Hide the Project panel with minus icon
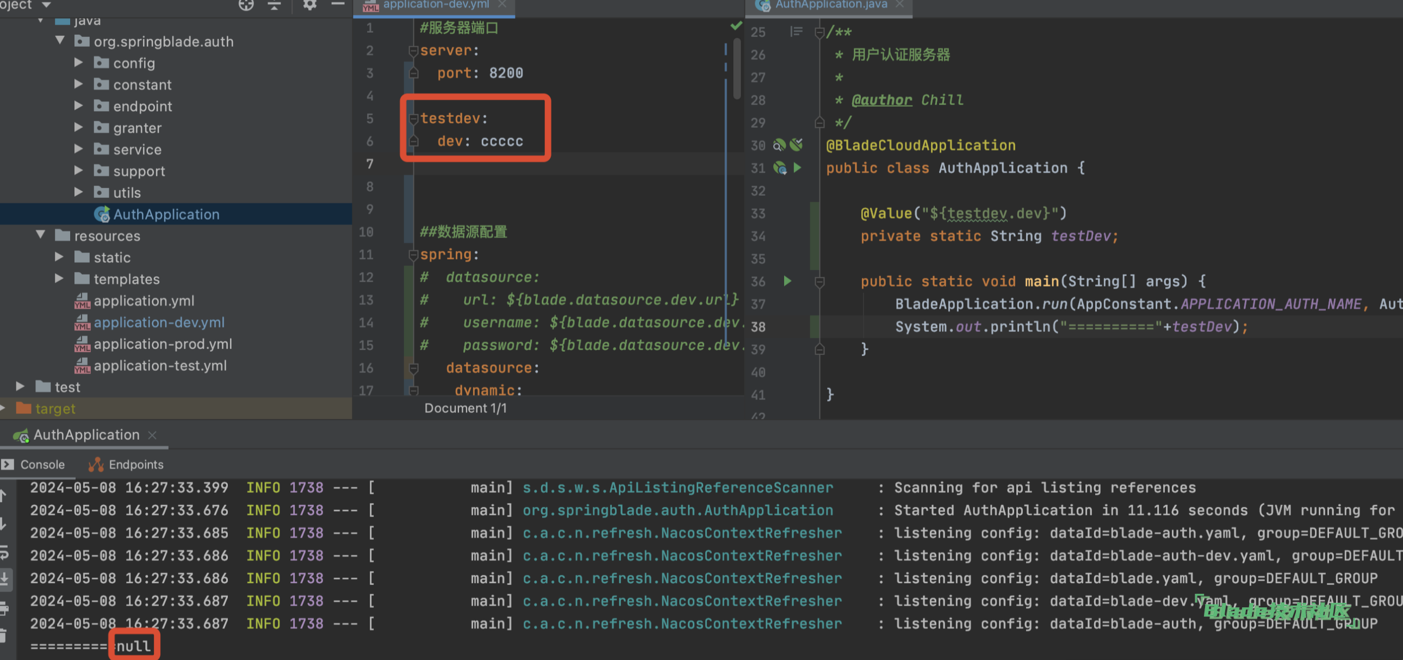 click(338, 4)
